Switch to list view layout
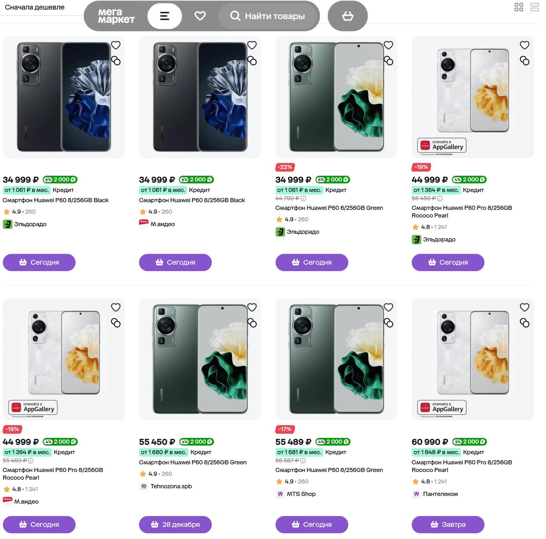 (x=535, y=7)
